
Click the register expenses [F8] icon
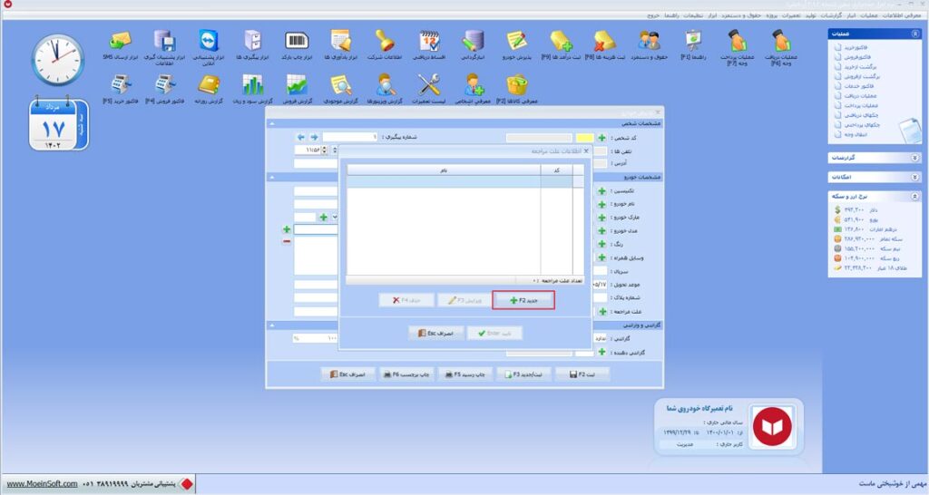pyautogui.click(x=604, y=42)
